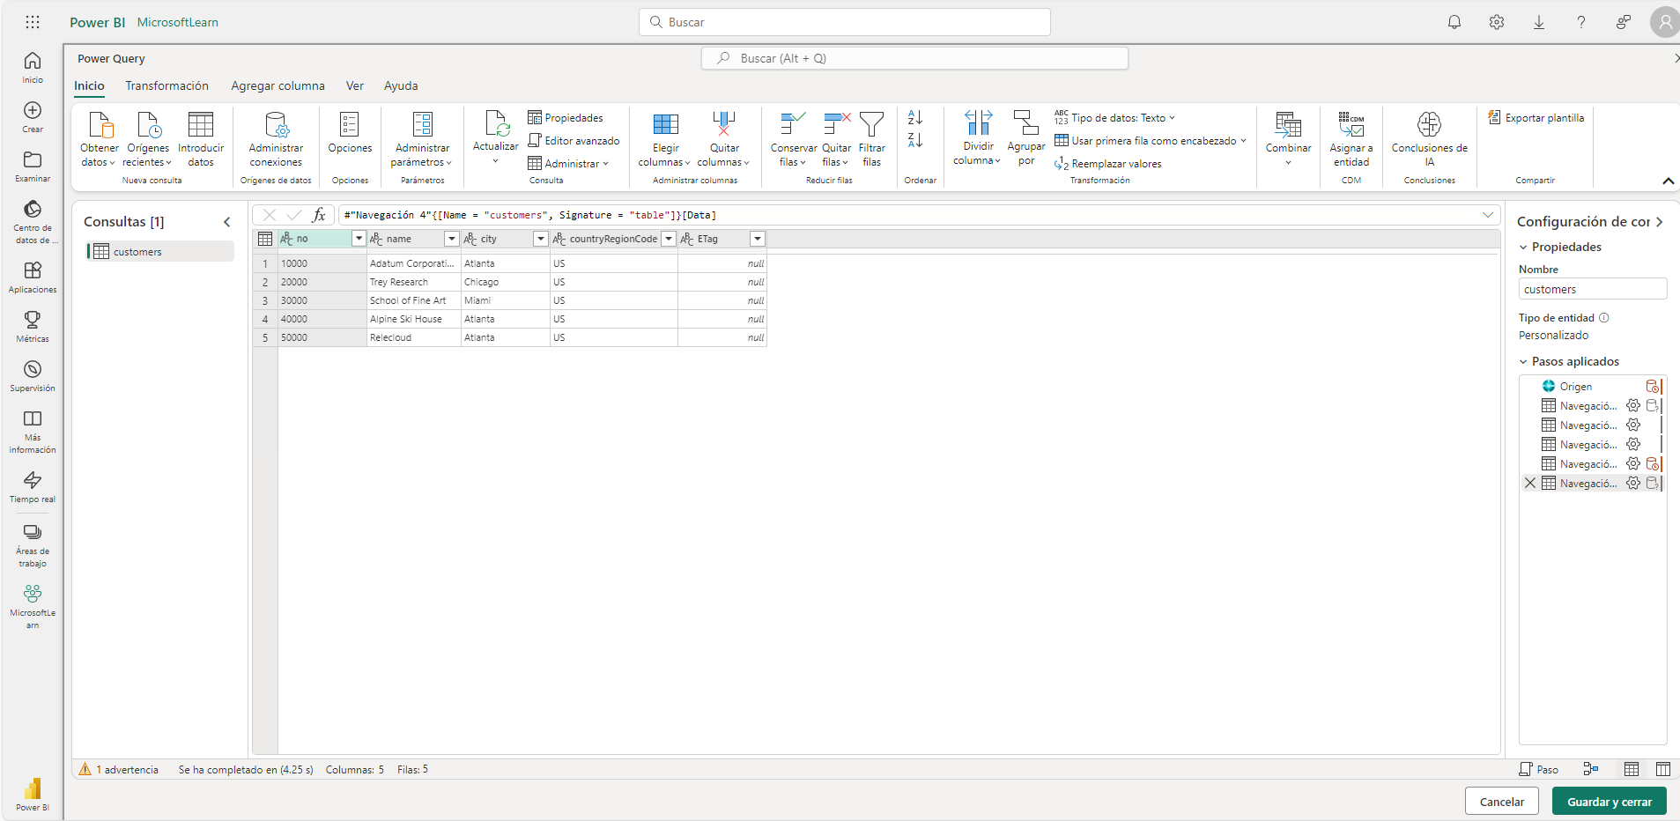Click the Buscar (Alt + Q) box

point(914,58)
